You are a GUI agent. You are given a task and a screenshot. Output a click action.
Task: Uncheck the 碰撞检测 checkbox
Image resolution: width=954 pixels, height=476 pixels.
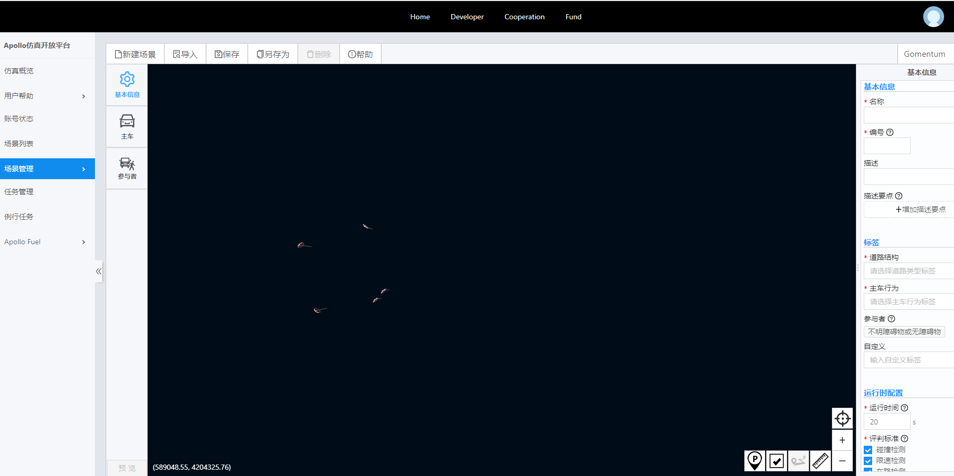(867, 449)
